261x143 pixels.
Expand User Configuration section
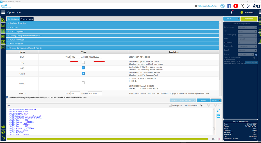point(113,31)
